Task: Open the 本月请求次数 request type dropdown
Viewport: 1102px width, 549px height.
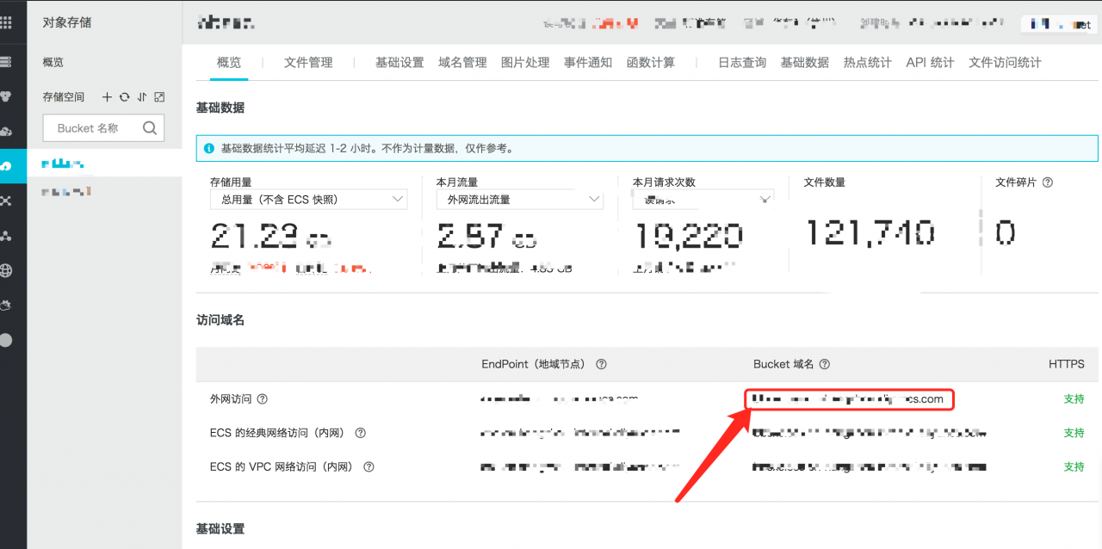Action: pyautogui.click(x=703, y=200)
